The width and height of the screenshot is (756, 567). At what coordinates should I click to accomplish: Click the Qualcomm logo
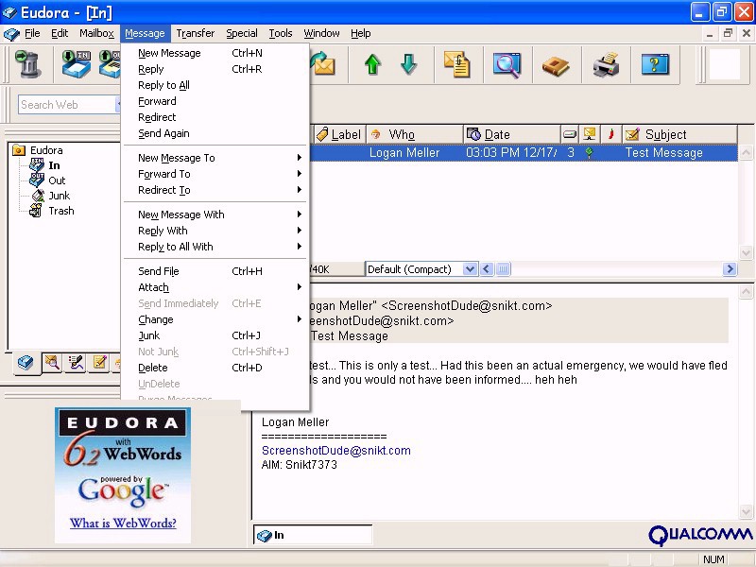700,535
